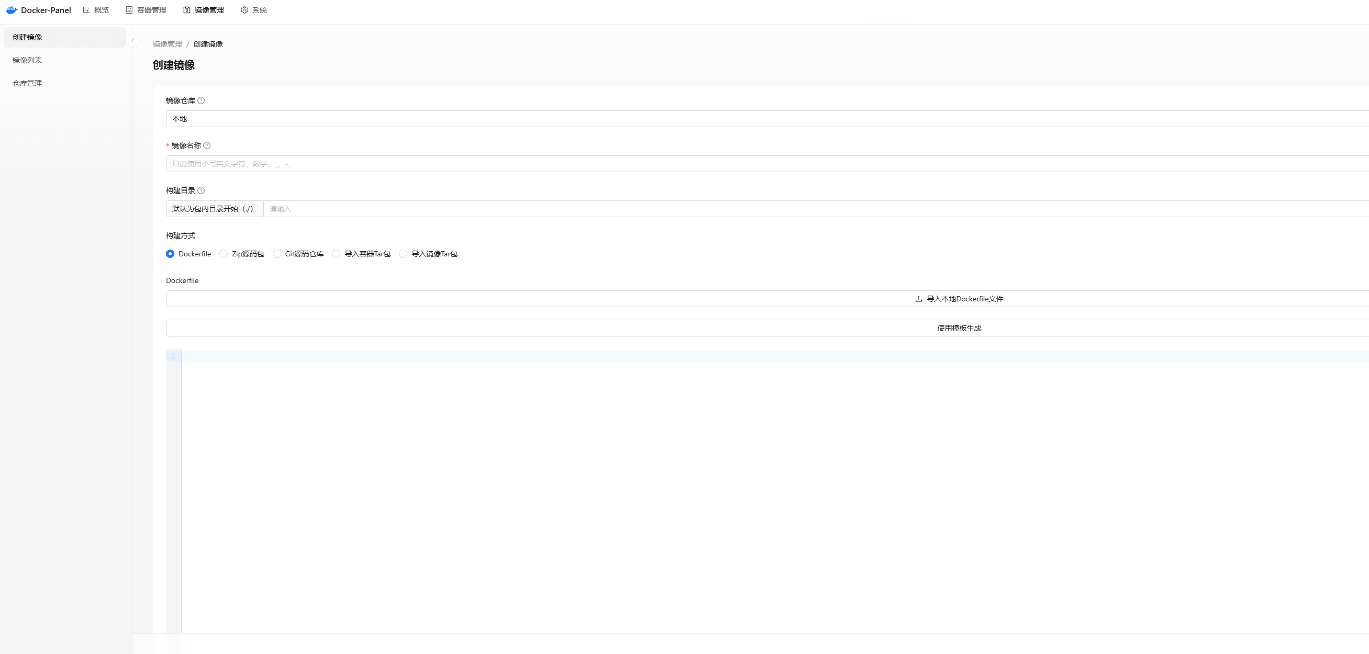Click the 创建镜像 page heading
Image resolution: width=1369 pixels, height=654 pixels.
click(174, 65)
